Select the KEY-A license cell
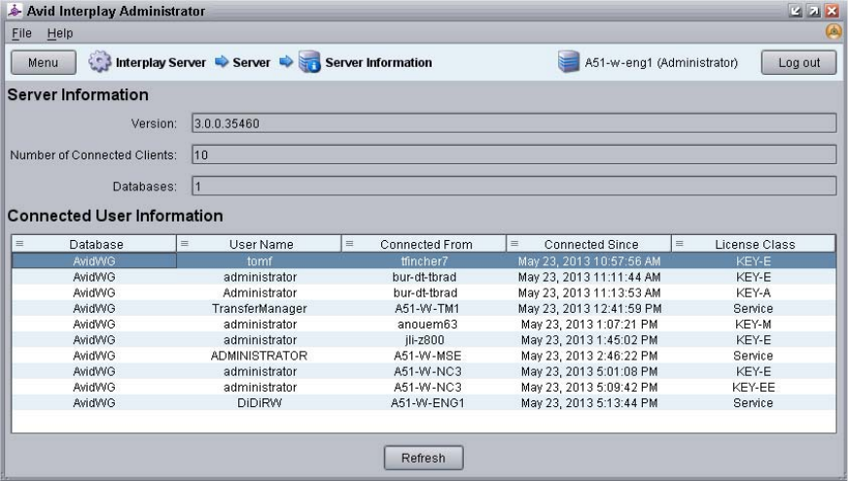Image resolution: width=848 pixels, height=481 pixels. pyautogui.click(x=754, y=292)
